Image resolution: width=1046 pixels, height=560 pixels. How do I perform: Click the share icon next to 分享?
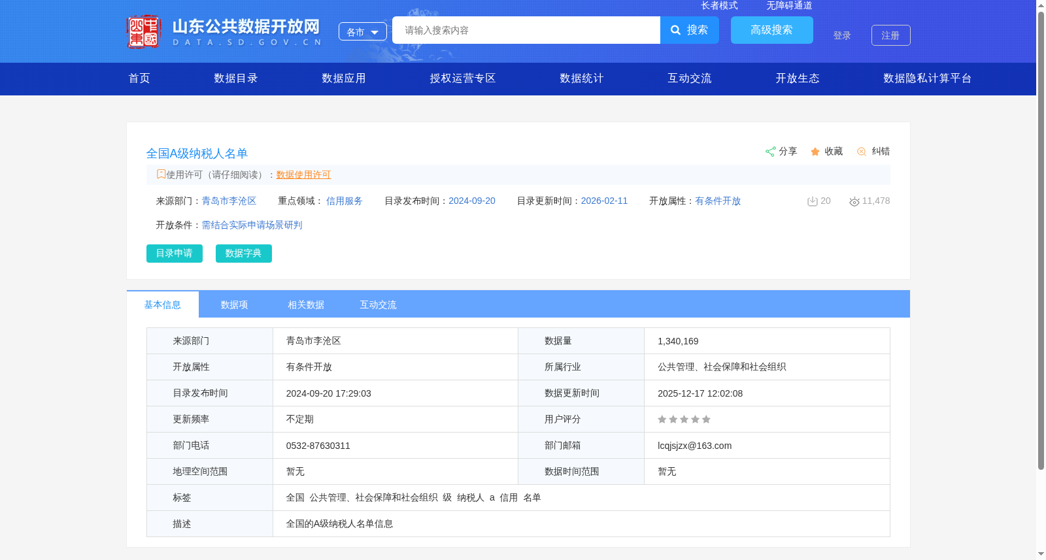click(770, 152)
